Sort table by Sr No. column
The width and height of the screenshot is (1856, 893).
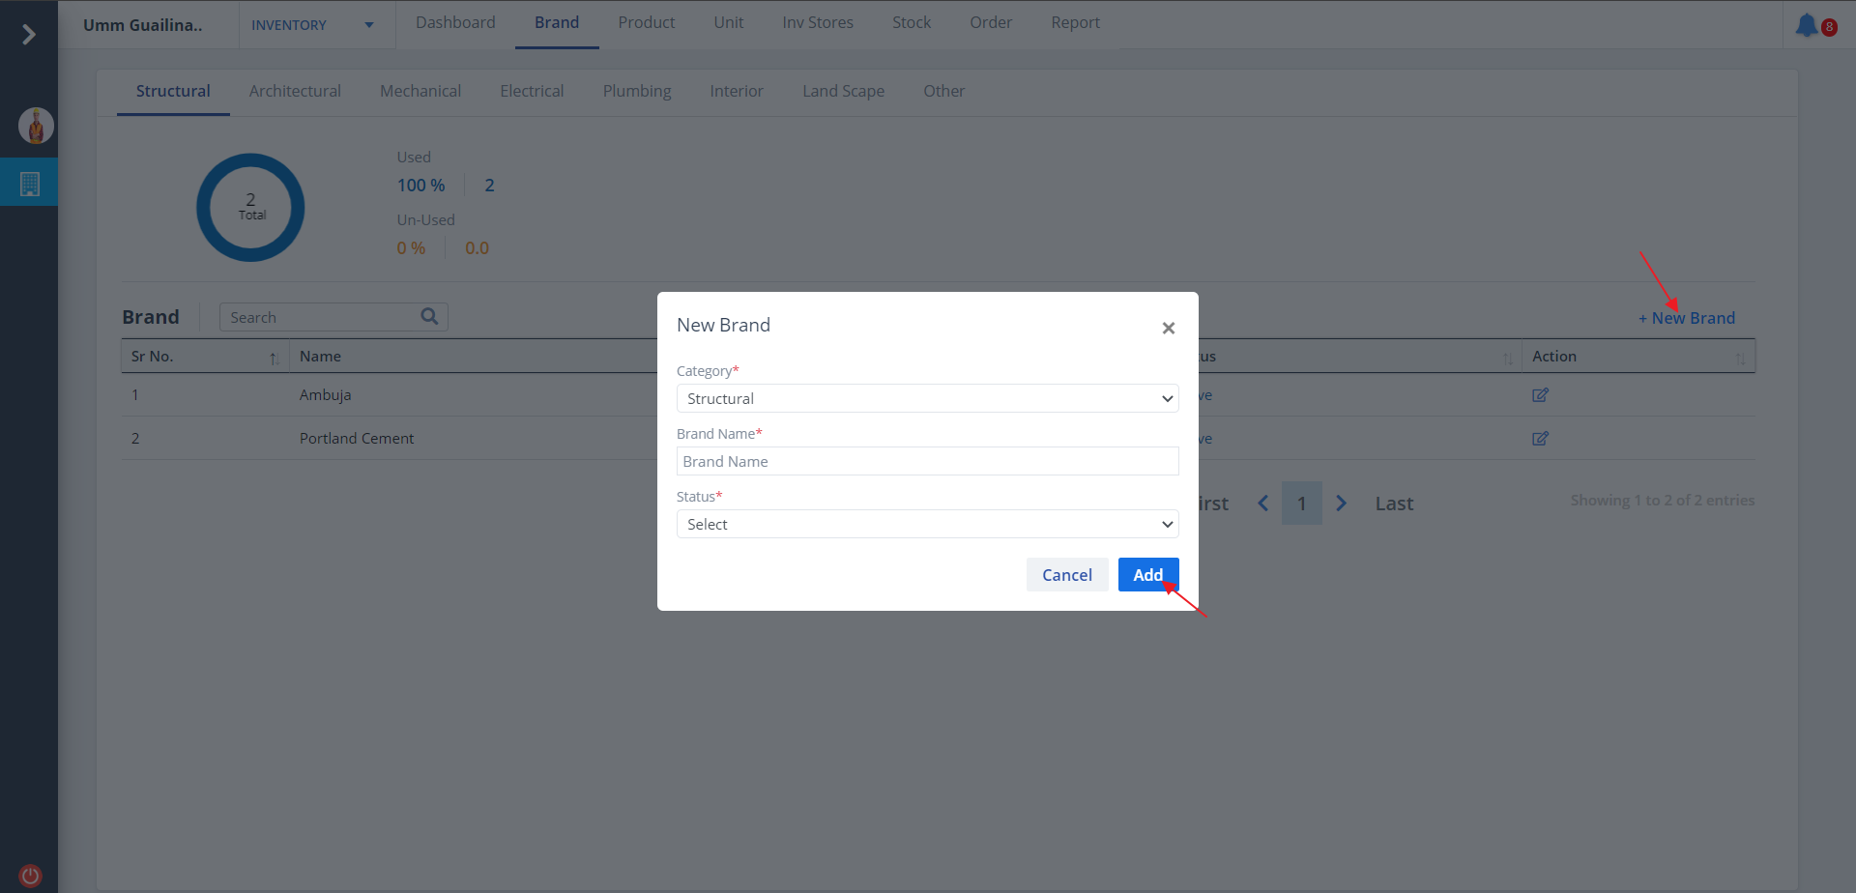[274, 358]
